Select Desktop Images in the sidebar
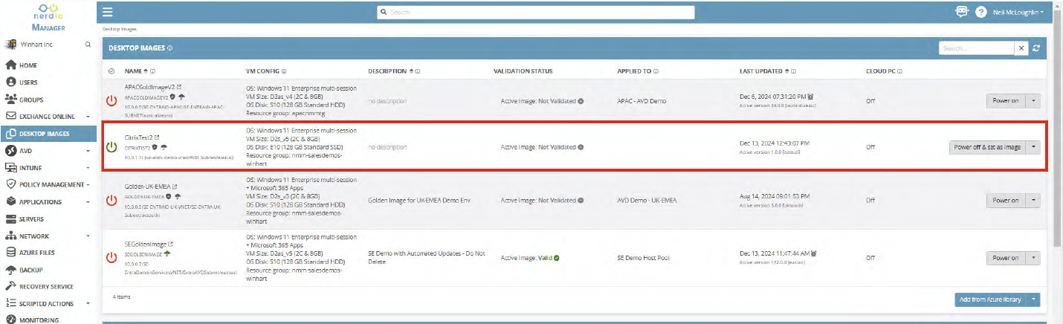The image size is (1063, 324). [48, 134]
